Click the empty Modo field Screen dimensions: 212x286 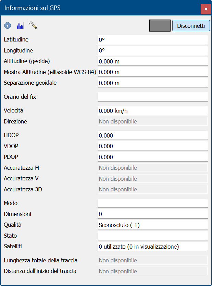click(x=153, y=203)
